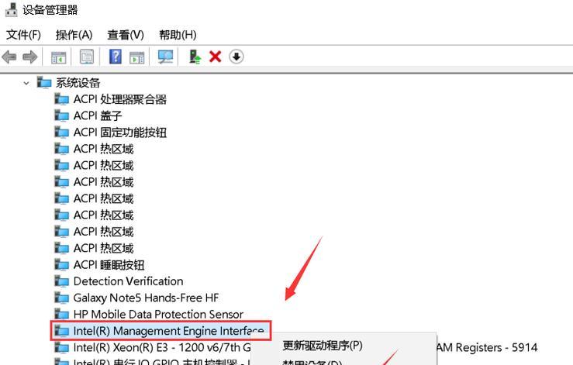This screenshot has width=573, height=365.
Task: Click the red X uninstall device icon
Action: (x=216, y=57)
